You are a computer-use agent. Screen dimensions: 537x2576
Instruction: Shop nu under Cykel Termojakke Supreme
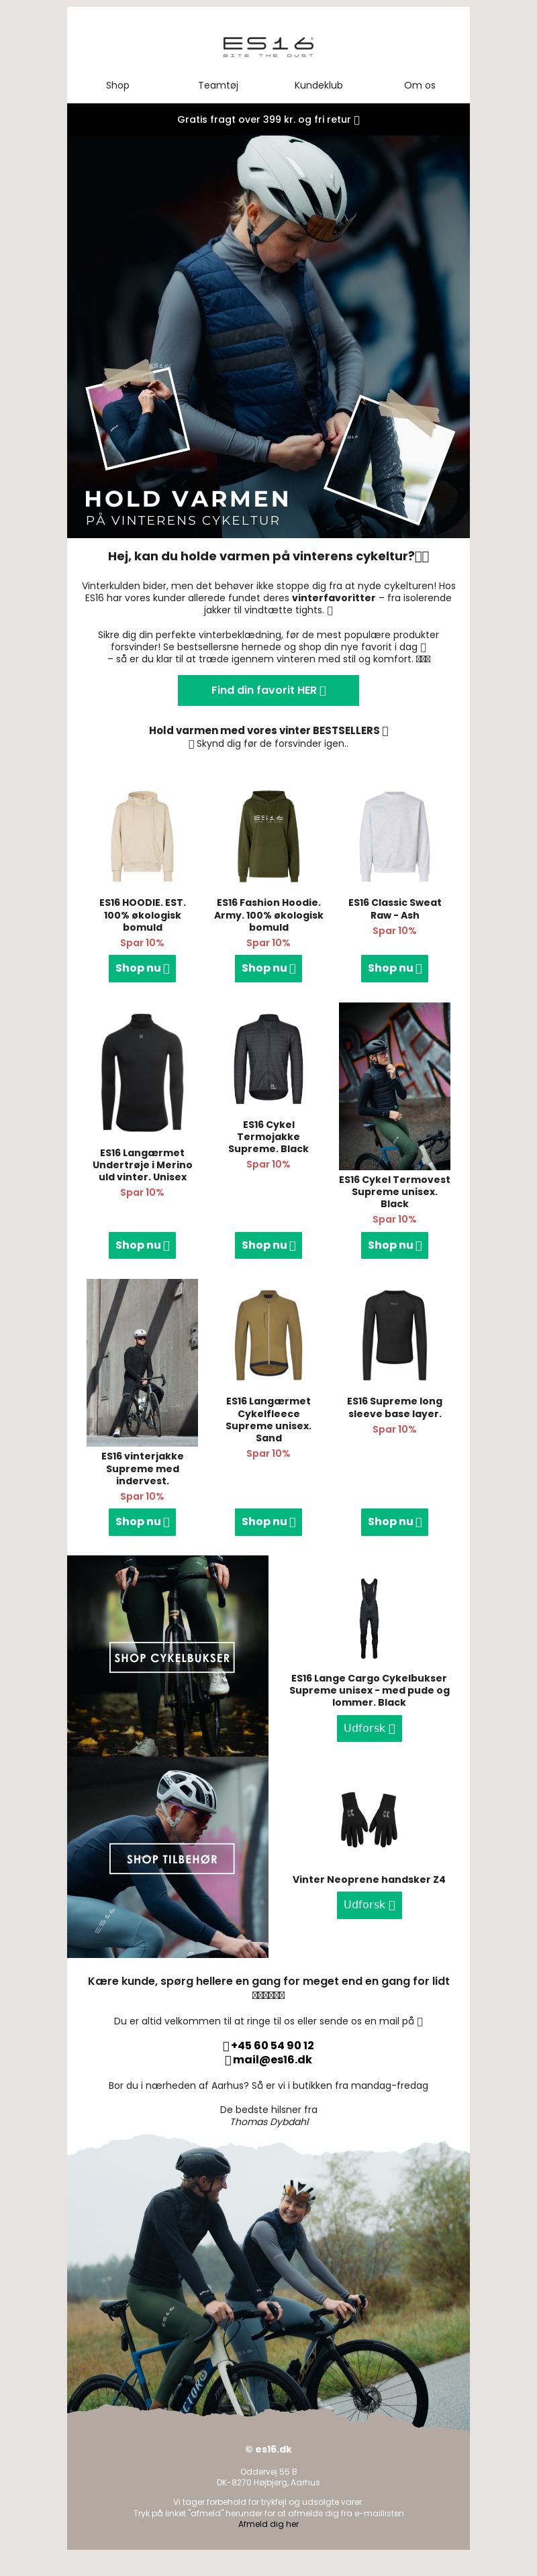(x=268, y=1245)
